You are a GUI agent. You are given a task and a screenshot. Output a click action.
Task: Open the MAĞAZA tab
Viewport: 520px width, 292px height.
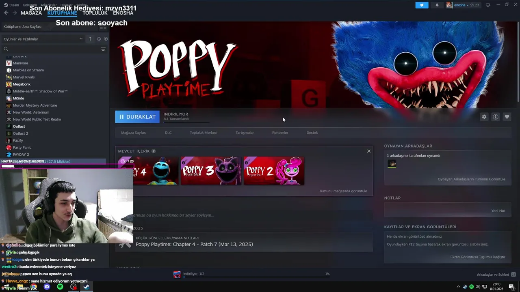[x=31, y=13]
